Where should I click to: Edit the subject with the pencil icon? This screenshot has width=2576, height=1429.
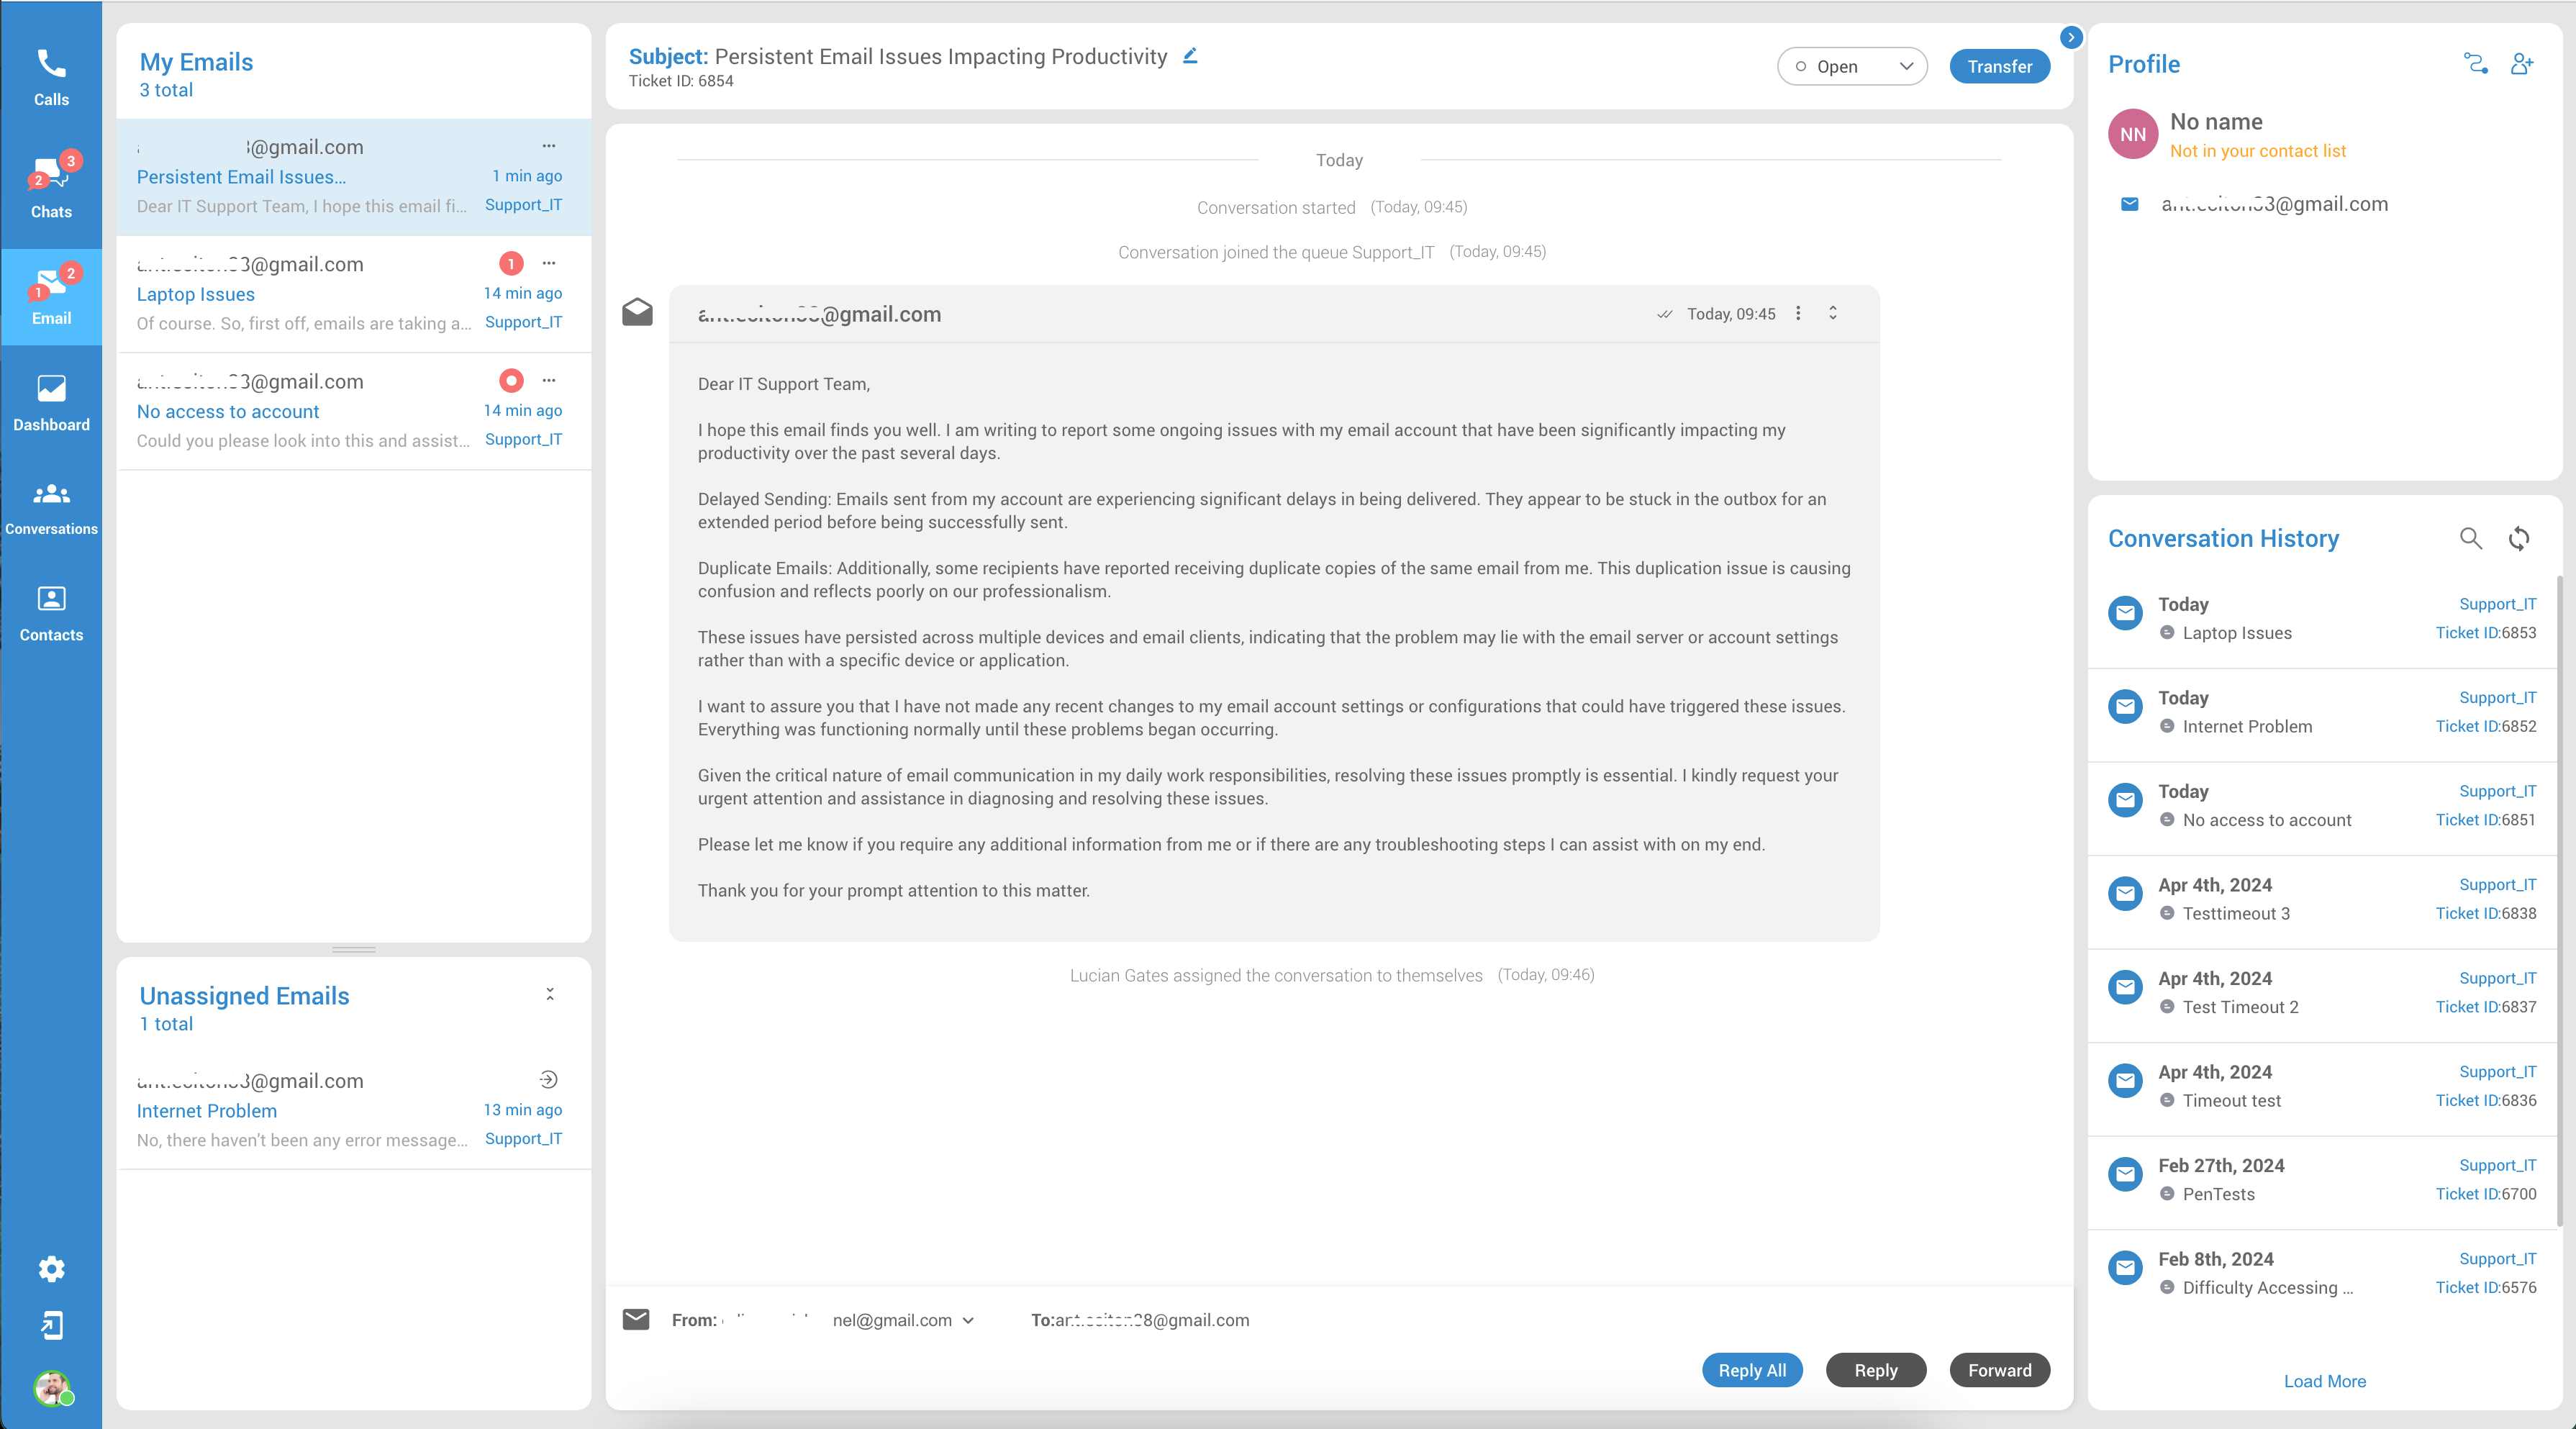click(1190, 56)
